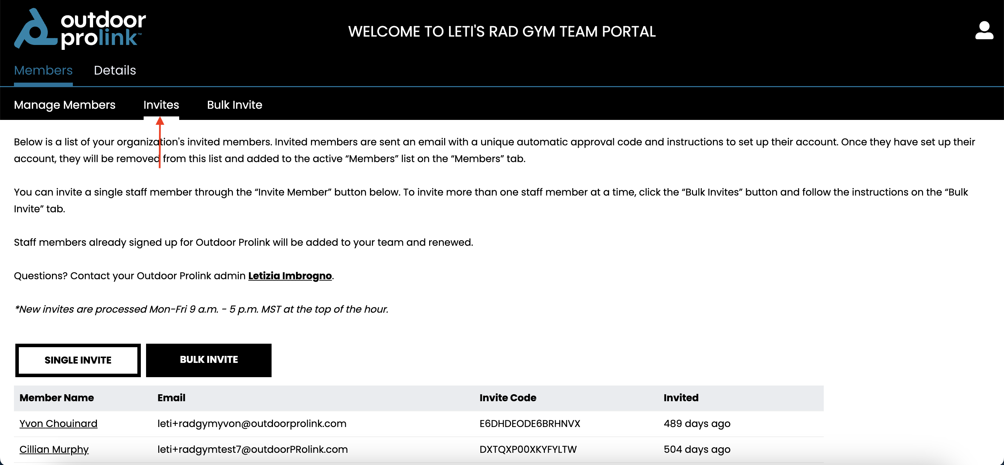Click the '489 days ago' invited timestamp
The image size is (1004, 465).
pyautogui.click(x=697, y=424)
